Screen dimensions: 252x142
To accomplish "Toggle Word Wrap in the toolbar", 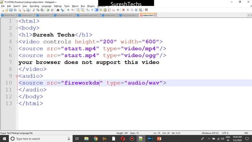I will pyautogui.click(x=88, y=10).
